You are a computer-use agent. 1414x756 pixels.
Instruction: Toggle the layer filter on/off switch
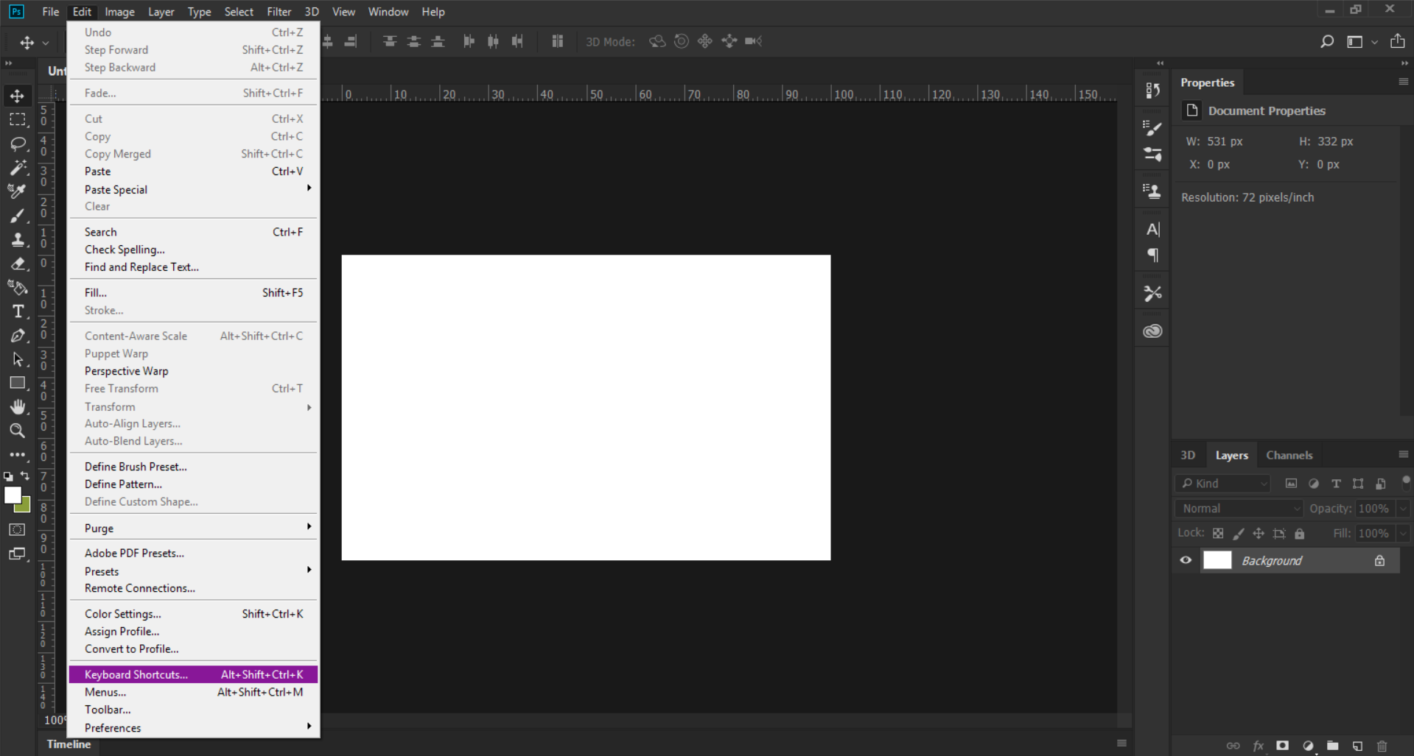[1406, 483]
